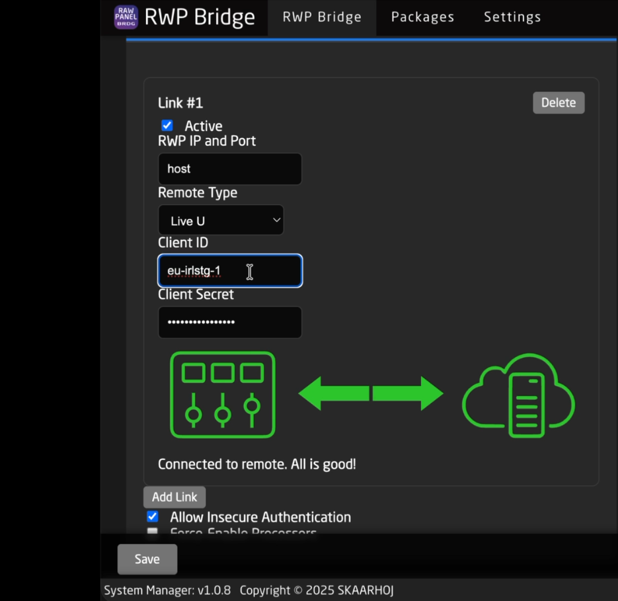618x601 pixels.
Task: Toggle the Force Enable Processors checkbox
Action: [x=153, y=531]
